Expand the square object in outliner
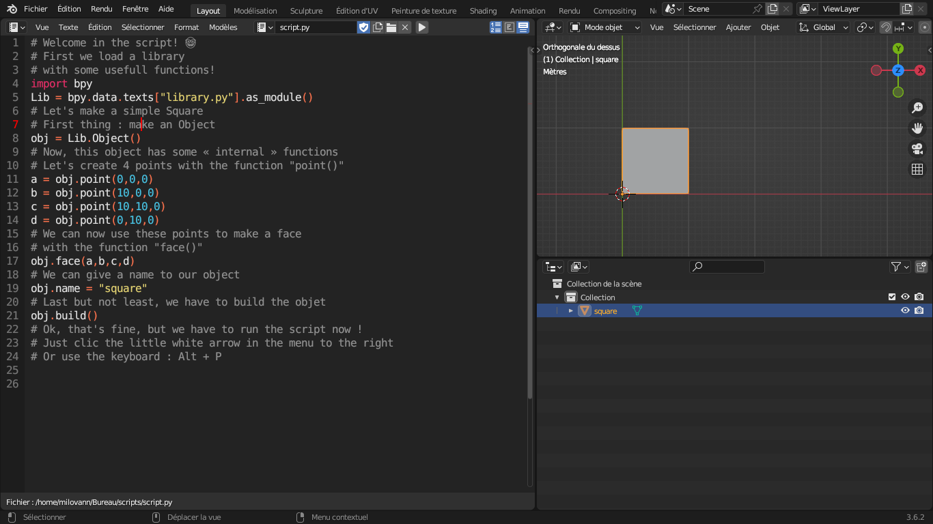 coord(572,310)
